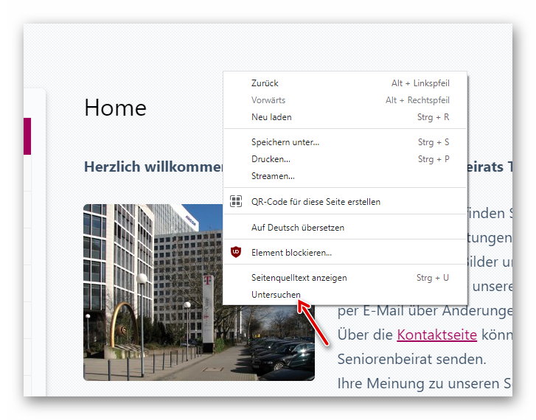Click the 'Seniorenbeirat senden.' text line
The image size is (536, 420).
pyautogui.click(x=411, y=359)
